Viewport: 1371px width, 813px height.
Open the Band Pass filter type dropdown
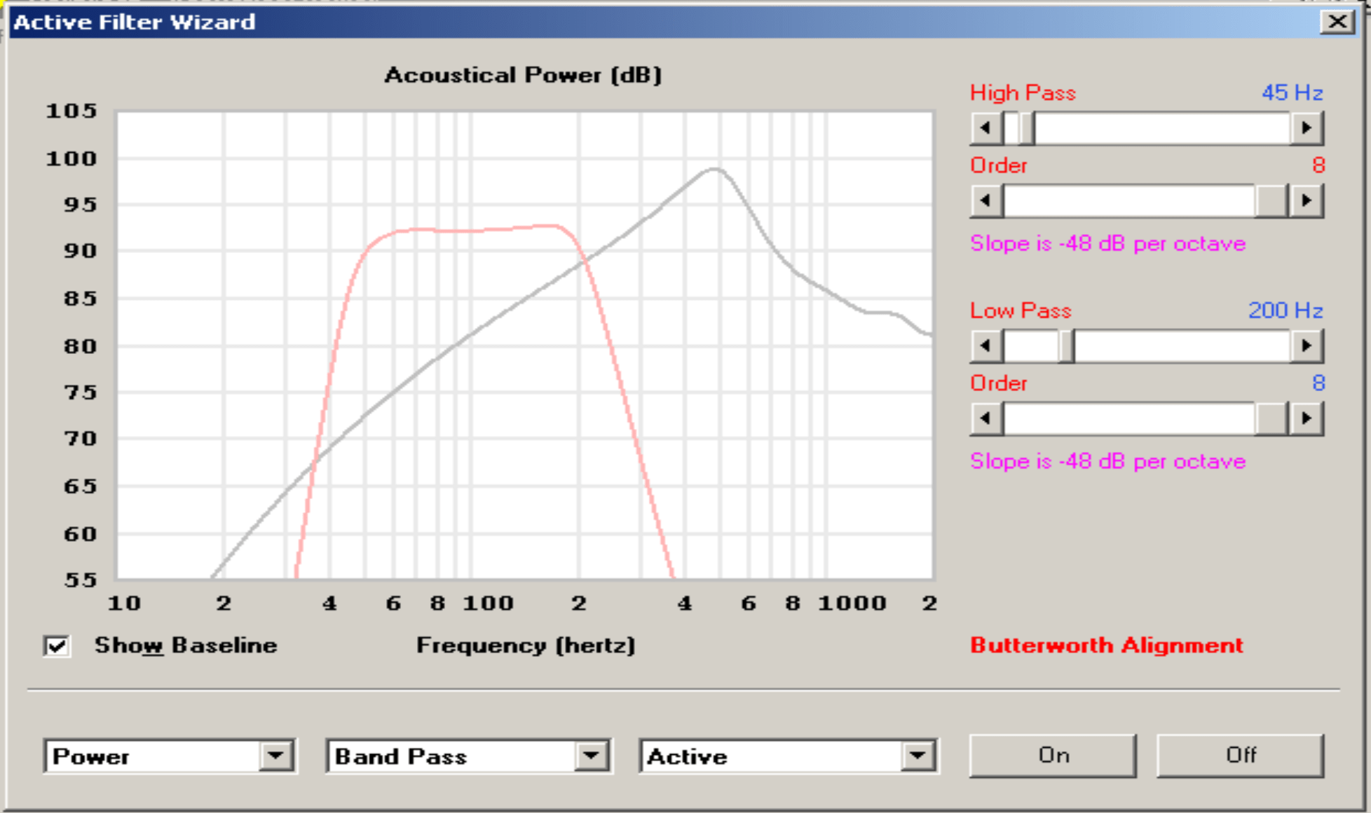click(x=592, y=756)
